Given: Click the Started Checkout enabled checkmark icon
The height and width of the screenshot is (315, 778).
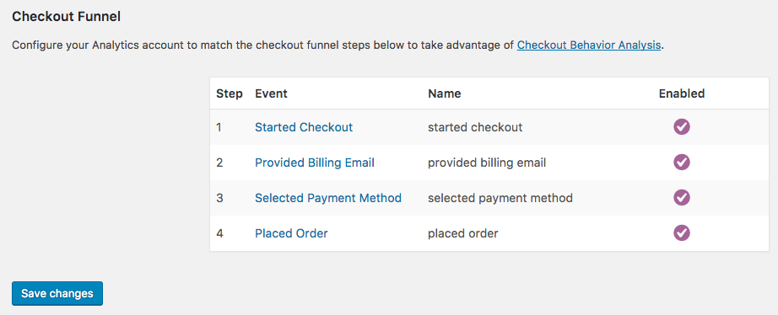Looking at the screenshot, I should (x=682, y=127).
